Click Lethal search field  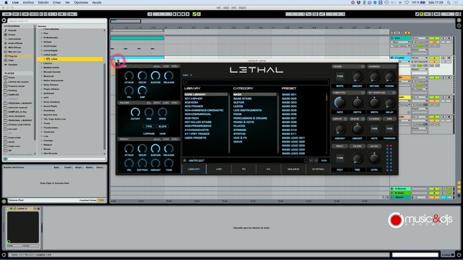(x=256, y=82)
